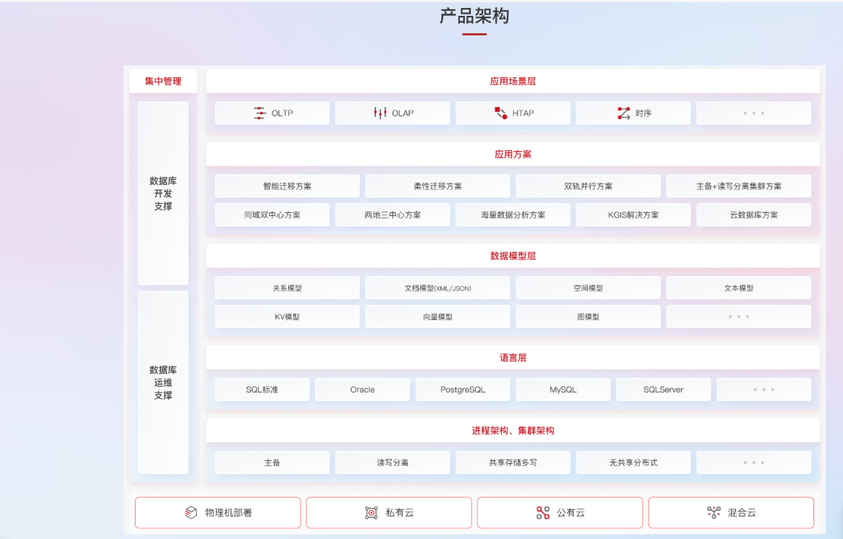Choose PostgreSQL language box

(463, 389)
